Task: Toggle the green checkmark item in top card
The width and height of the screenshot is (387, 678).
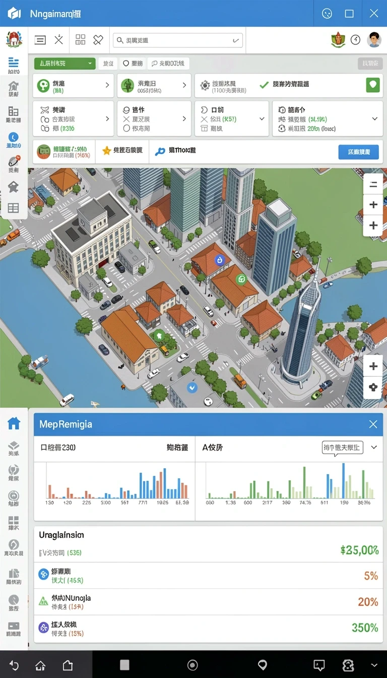Action: point(284,85)
